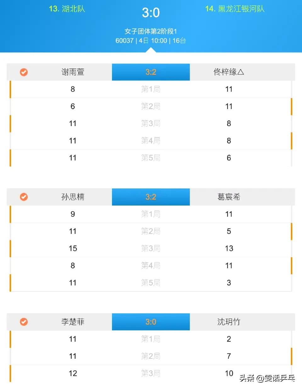Screen dimensions: 302x389
Task: Select 第1局 row in 李楚菲 match
Action: 151,339
